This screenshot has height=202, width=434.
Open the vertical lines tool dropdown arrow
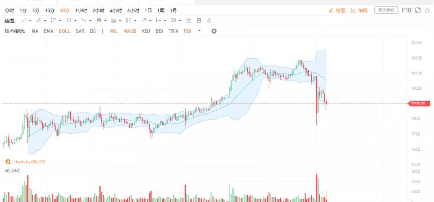coord(135,21)
